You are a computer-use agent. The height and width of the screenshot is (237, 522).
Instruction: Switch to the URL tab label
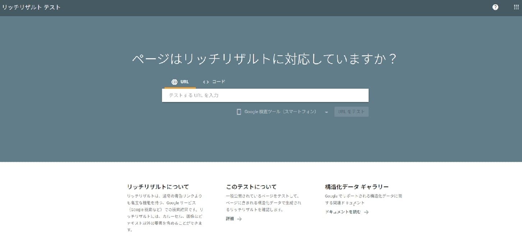pos(184,82)
